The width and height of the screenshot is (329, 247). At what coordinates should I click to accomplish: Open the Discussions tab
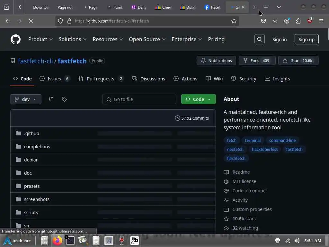pos(148,79)
